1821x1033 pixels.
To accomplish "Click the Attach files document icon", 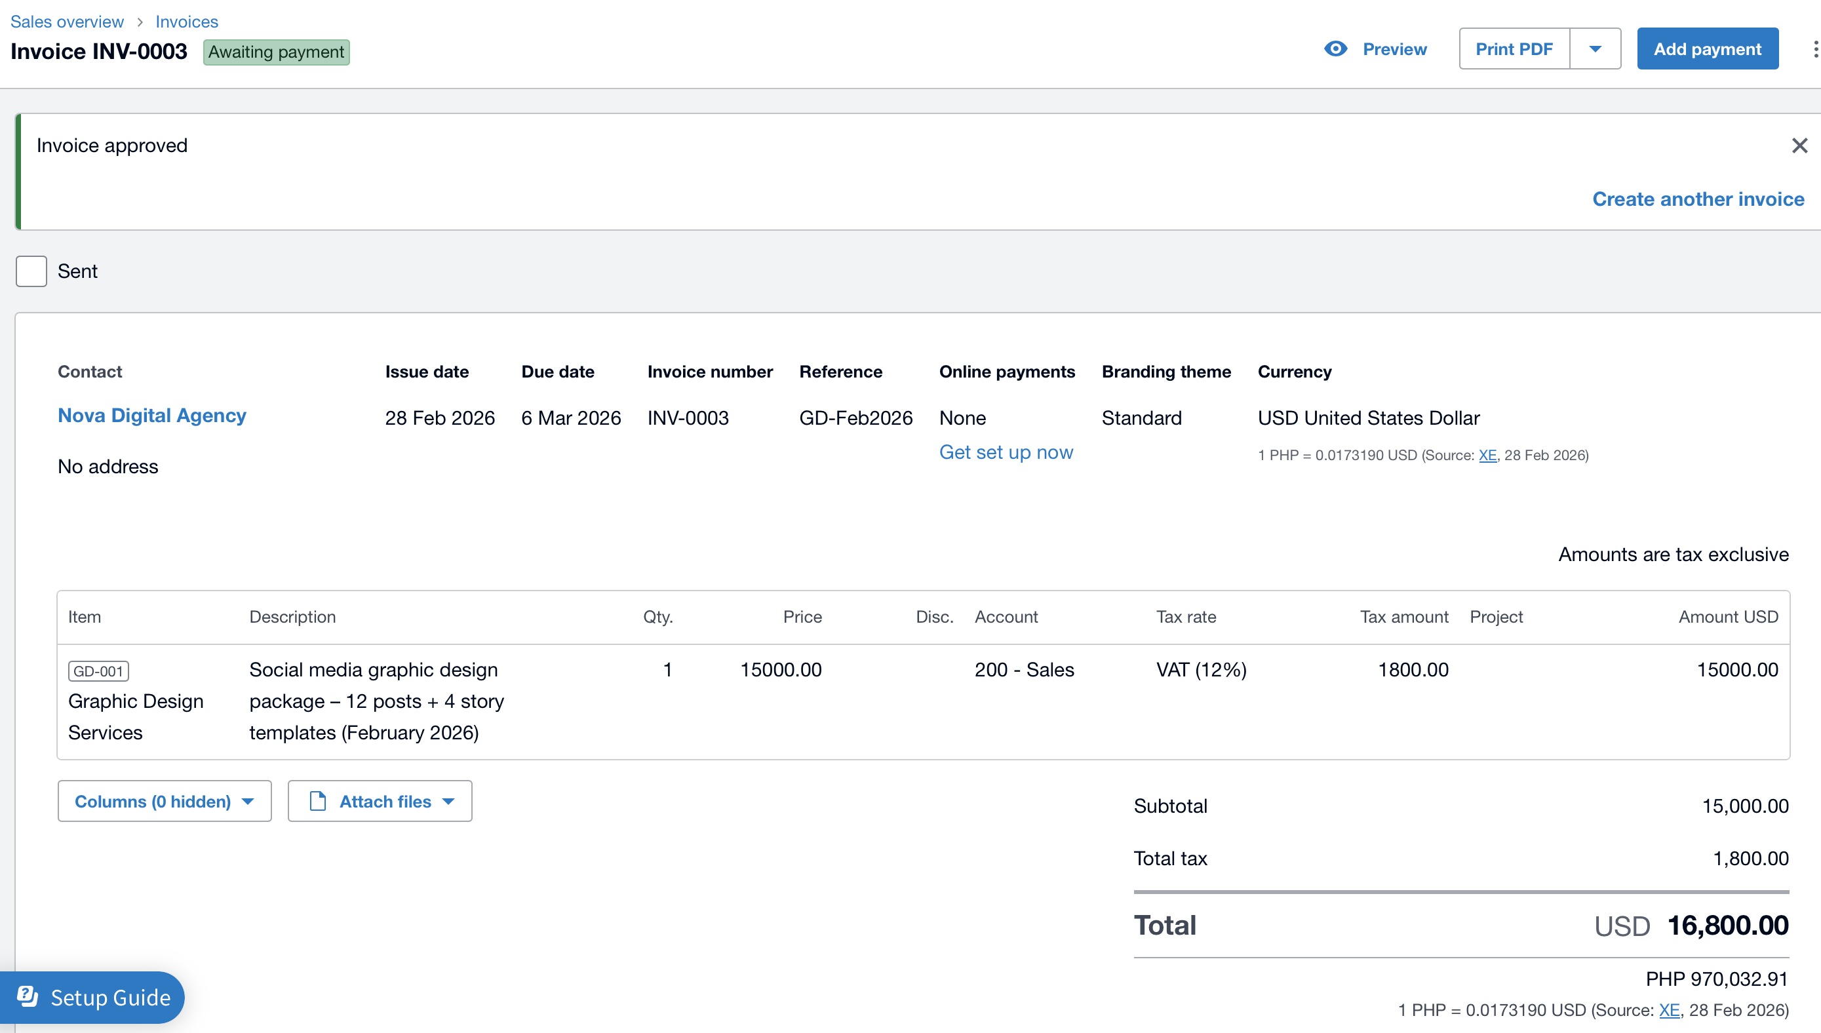I will 318,801.
